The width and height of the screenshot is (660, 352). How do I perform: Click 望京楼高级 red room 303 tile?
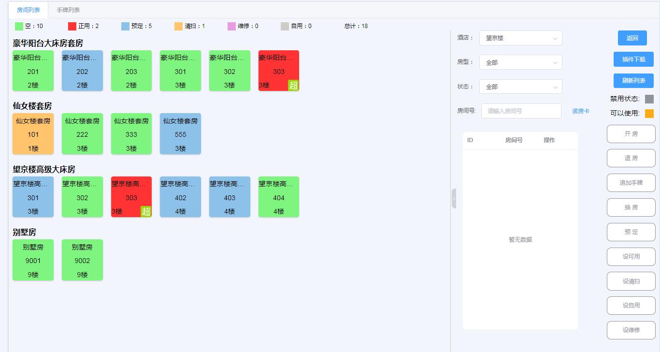(131, 197)
